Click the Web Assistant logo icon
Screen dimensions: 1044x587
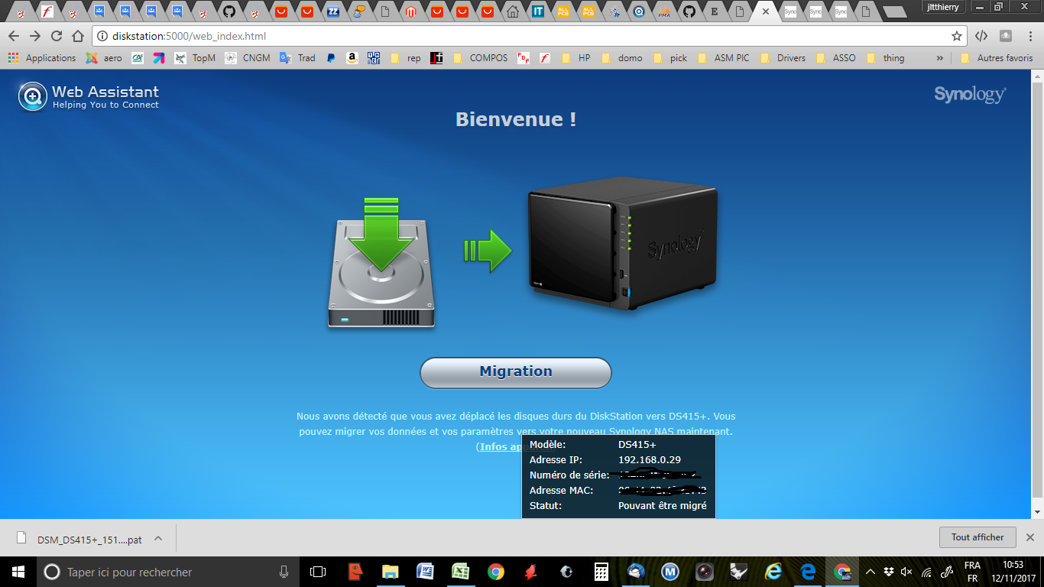[33, 96]
